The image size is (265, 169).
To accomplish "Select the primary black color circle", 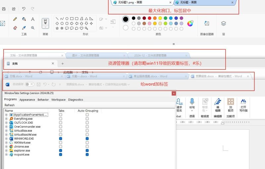I will 126,19.
